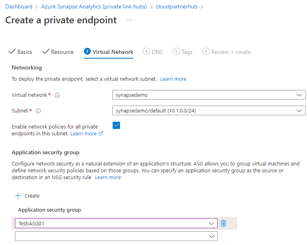Click Learn more link for subnet selection
This screenshot has width=308, height=245.
tap(173, 79)
